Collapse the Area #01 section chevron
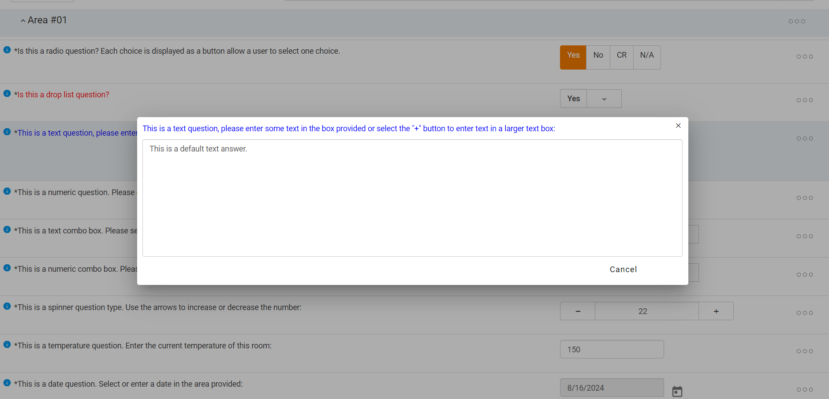Screen dimensions: 829x399 click(x=23, y=21)
